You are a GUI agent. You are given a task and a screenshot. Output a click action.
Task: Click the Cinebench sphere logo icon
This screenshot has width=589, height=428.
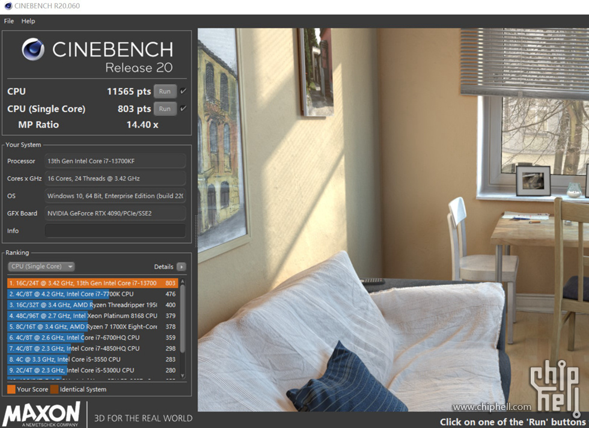pyautogui.click(x=33, y=49)
